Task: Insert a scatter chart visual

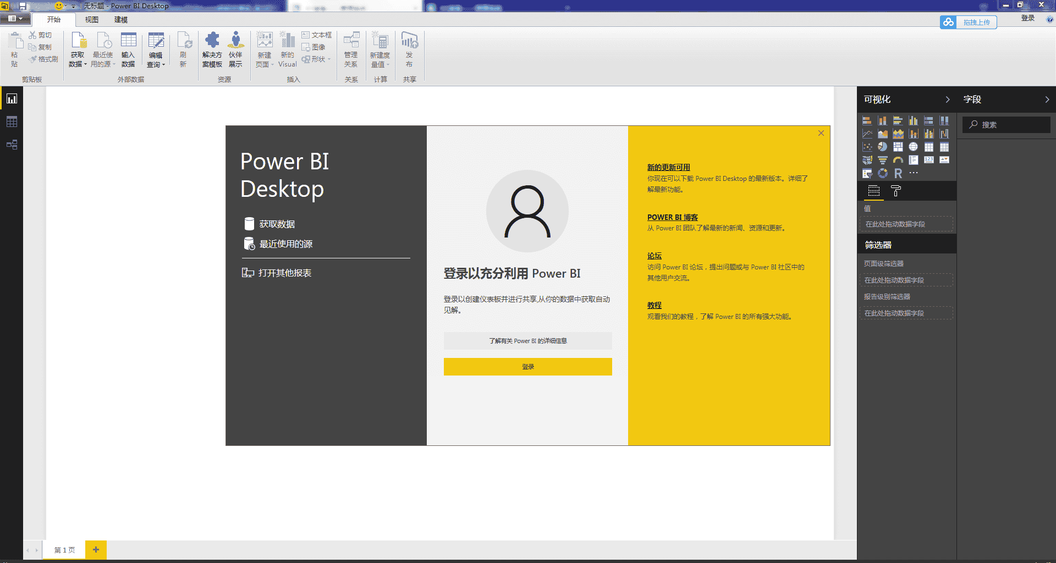Action: 867,147
